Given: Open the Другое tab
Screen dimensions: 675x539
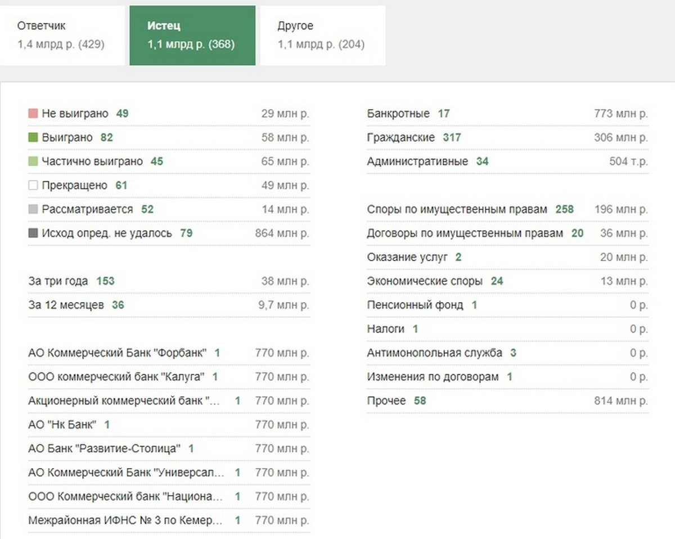Looking at the screenshot, I should click(323, 35).
